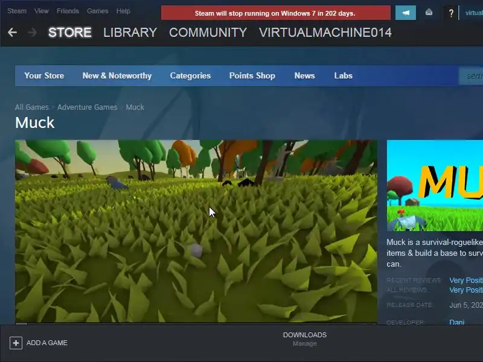Open the Friends menu
Screen dimensions: 483x362
pos(68,11)
